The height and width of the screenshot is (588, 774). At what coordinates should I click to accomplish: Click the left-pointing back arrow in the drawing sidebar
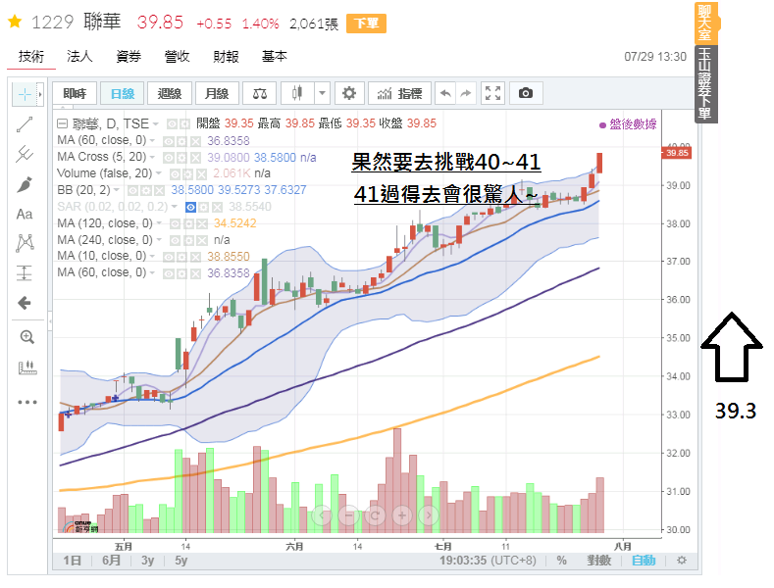[25, 303]
